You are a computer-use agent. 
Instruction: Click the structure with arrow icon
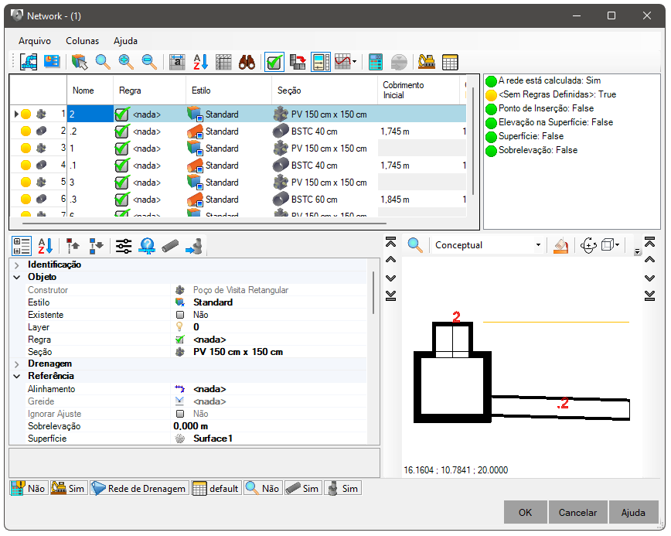click(x=193, y=246)
